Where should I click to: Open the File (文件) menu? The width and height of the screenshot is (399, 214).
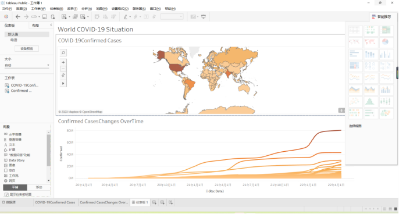click(7, 9)
